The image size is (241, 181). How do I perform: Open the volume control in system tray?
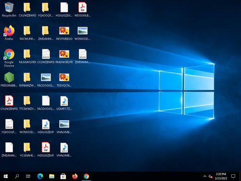[x=210, y=176]
